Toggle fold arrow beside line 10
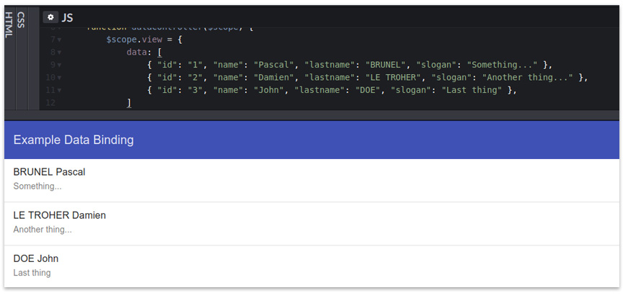The image size is (623, 298). click(x=59, y=78)
